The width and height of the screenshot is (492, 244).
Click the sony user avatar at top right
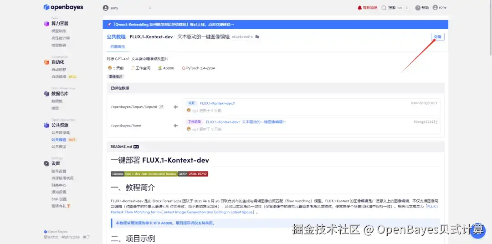click(435, 8)
